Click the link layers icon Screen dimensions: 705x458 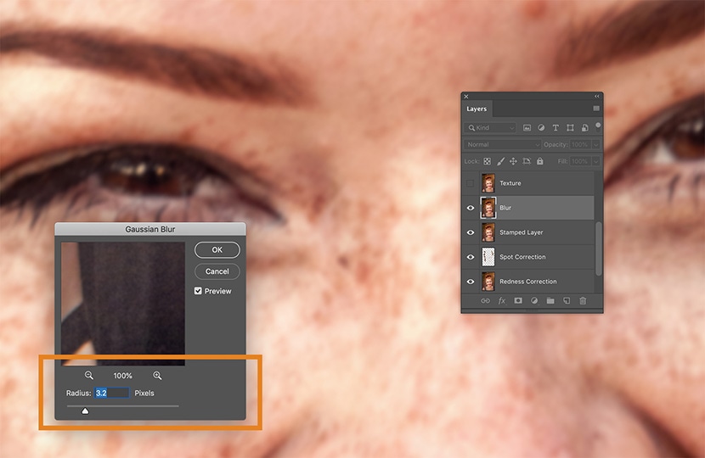tap(486, 300)
